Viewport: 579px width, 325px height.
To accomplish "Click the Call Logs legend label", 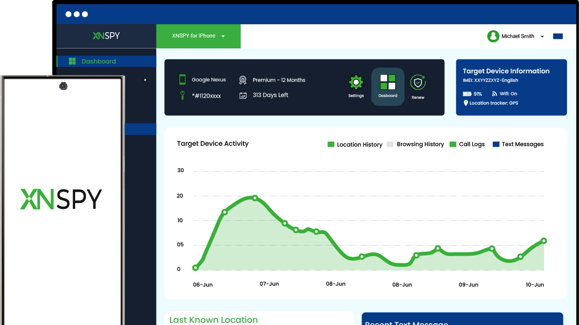I will click(x=472, y=144).
